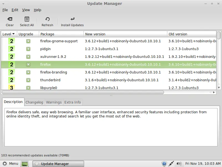Screen dimensions: 222x167
Task: Click the network connection tray icon
Action: pos(171,164)
